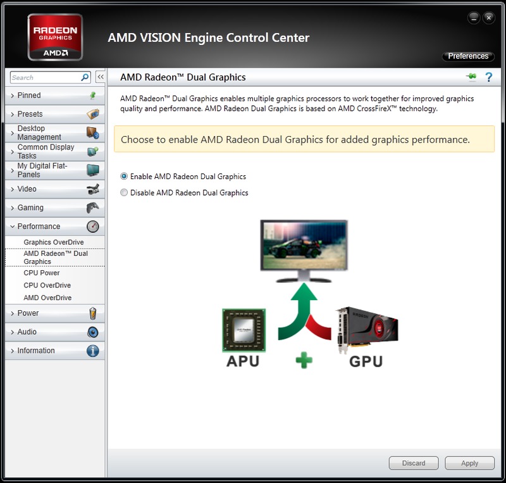Close the Control Center window
506x483 pixels.
[489, 18]
